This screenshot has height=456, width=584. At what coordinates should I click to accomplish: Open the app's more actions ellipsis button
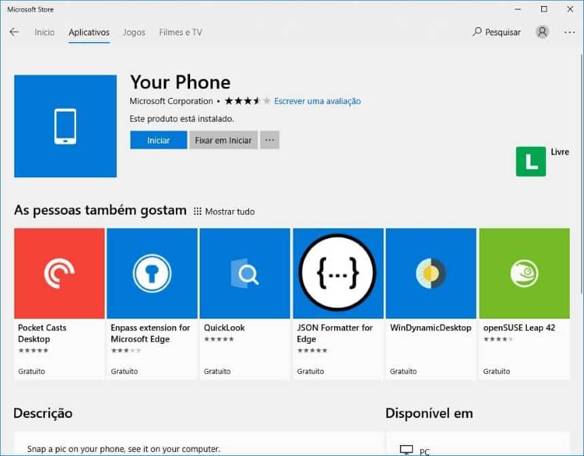[270, 140]
